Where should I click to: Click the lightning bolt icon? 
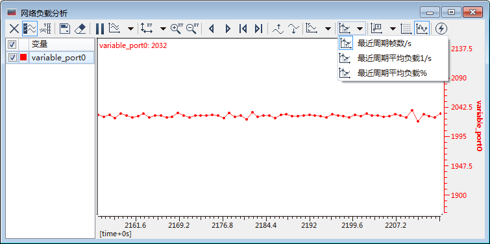tap(441, 29)
